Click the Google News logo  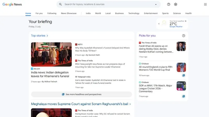point(12,4)
